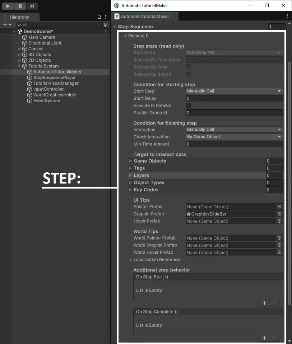Open DemoScene options kebab menu
292x344 pixels.
[x=106, y=32]
